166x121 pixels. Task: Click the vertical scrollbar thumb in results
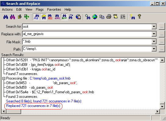[162, 103]
